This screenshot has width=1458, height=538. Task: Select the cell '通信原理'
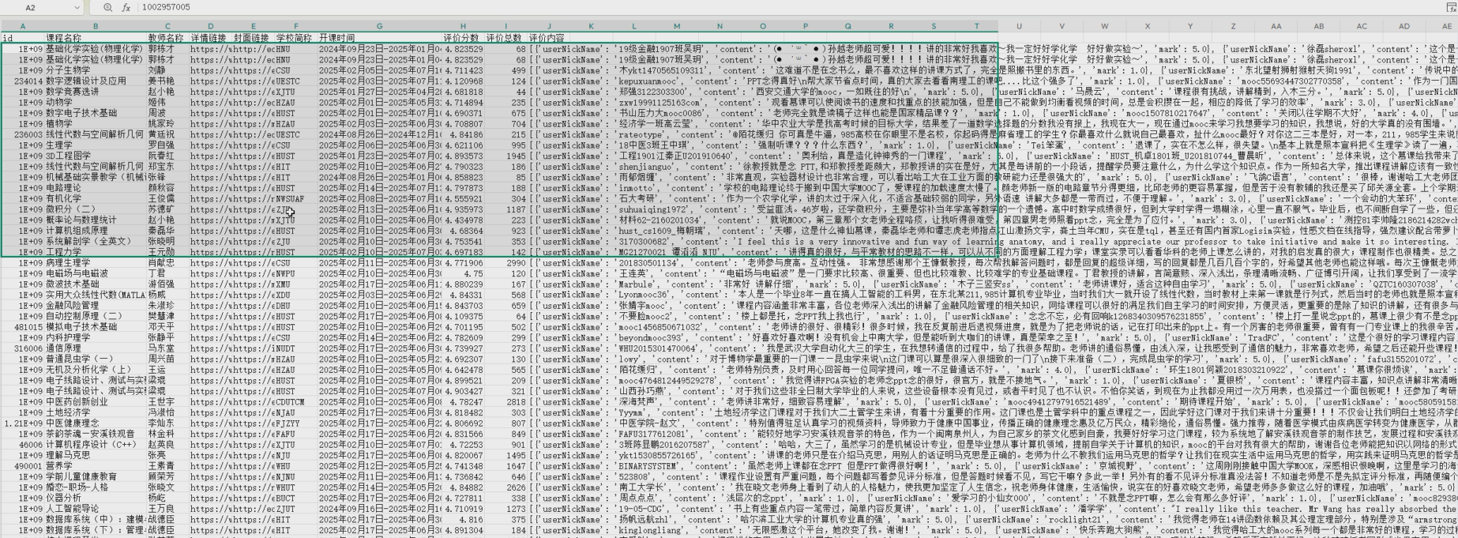pyautogui.click(x=96, y=348)
